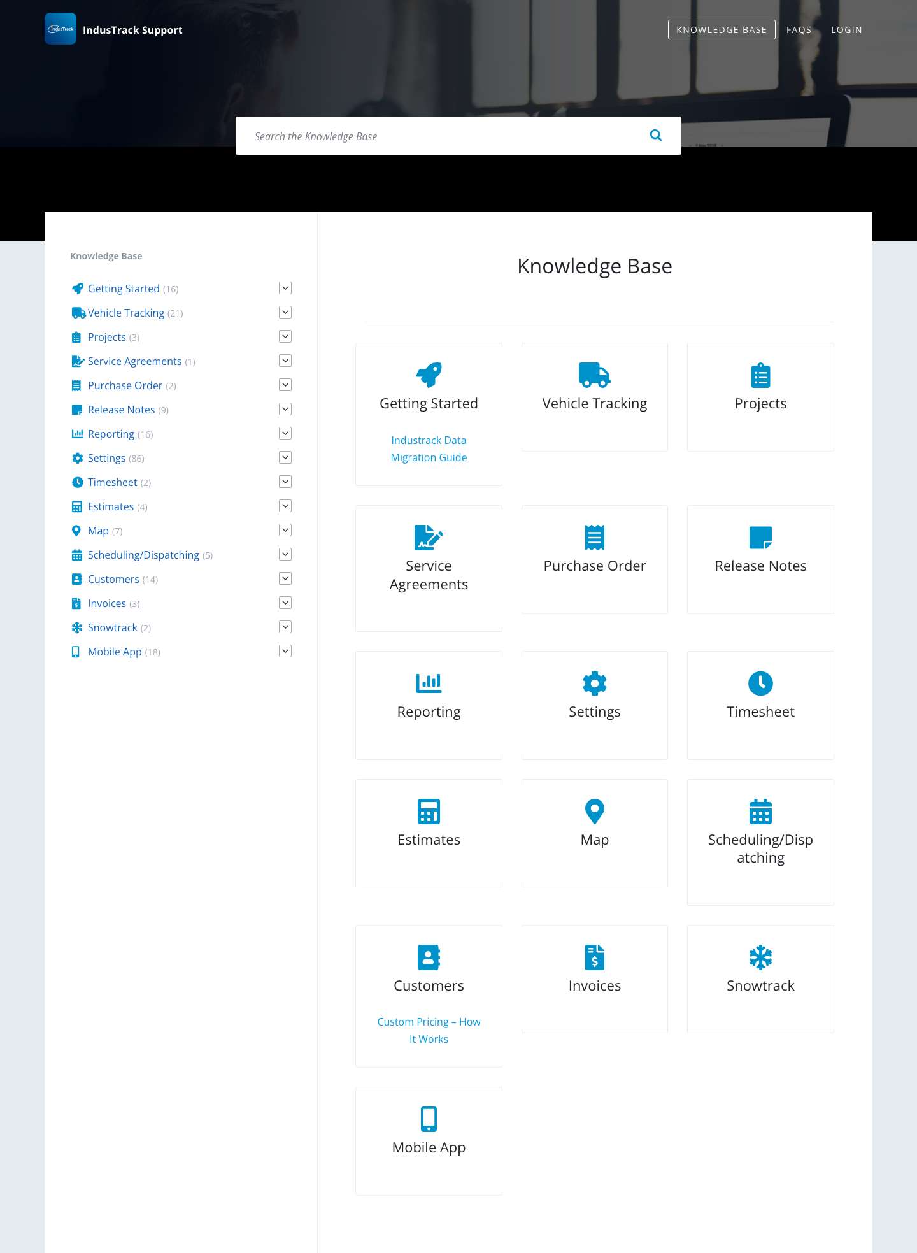
Task: Expand the Timesheet sidebar category arrow
Action: (x=285, y=482)
